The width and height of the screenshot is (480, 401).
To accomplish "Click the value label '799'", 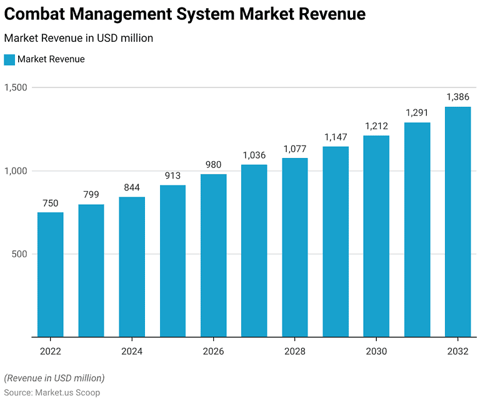I will [91, 194].
